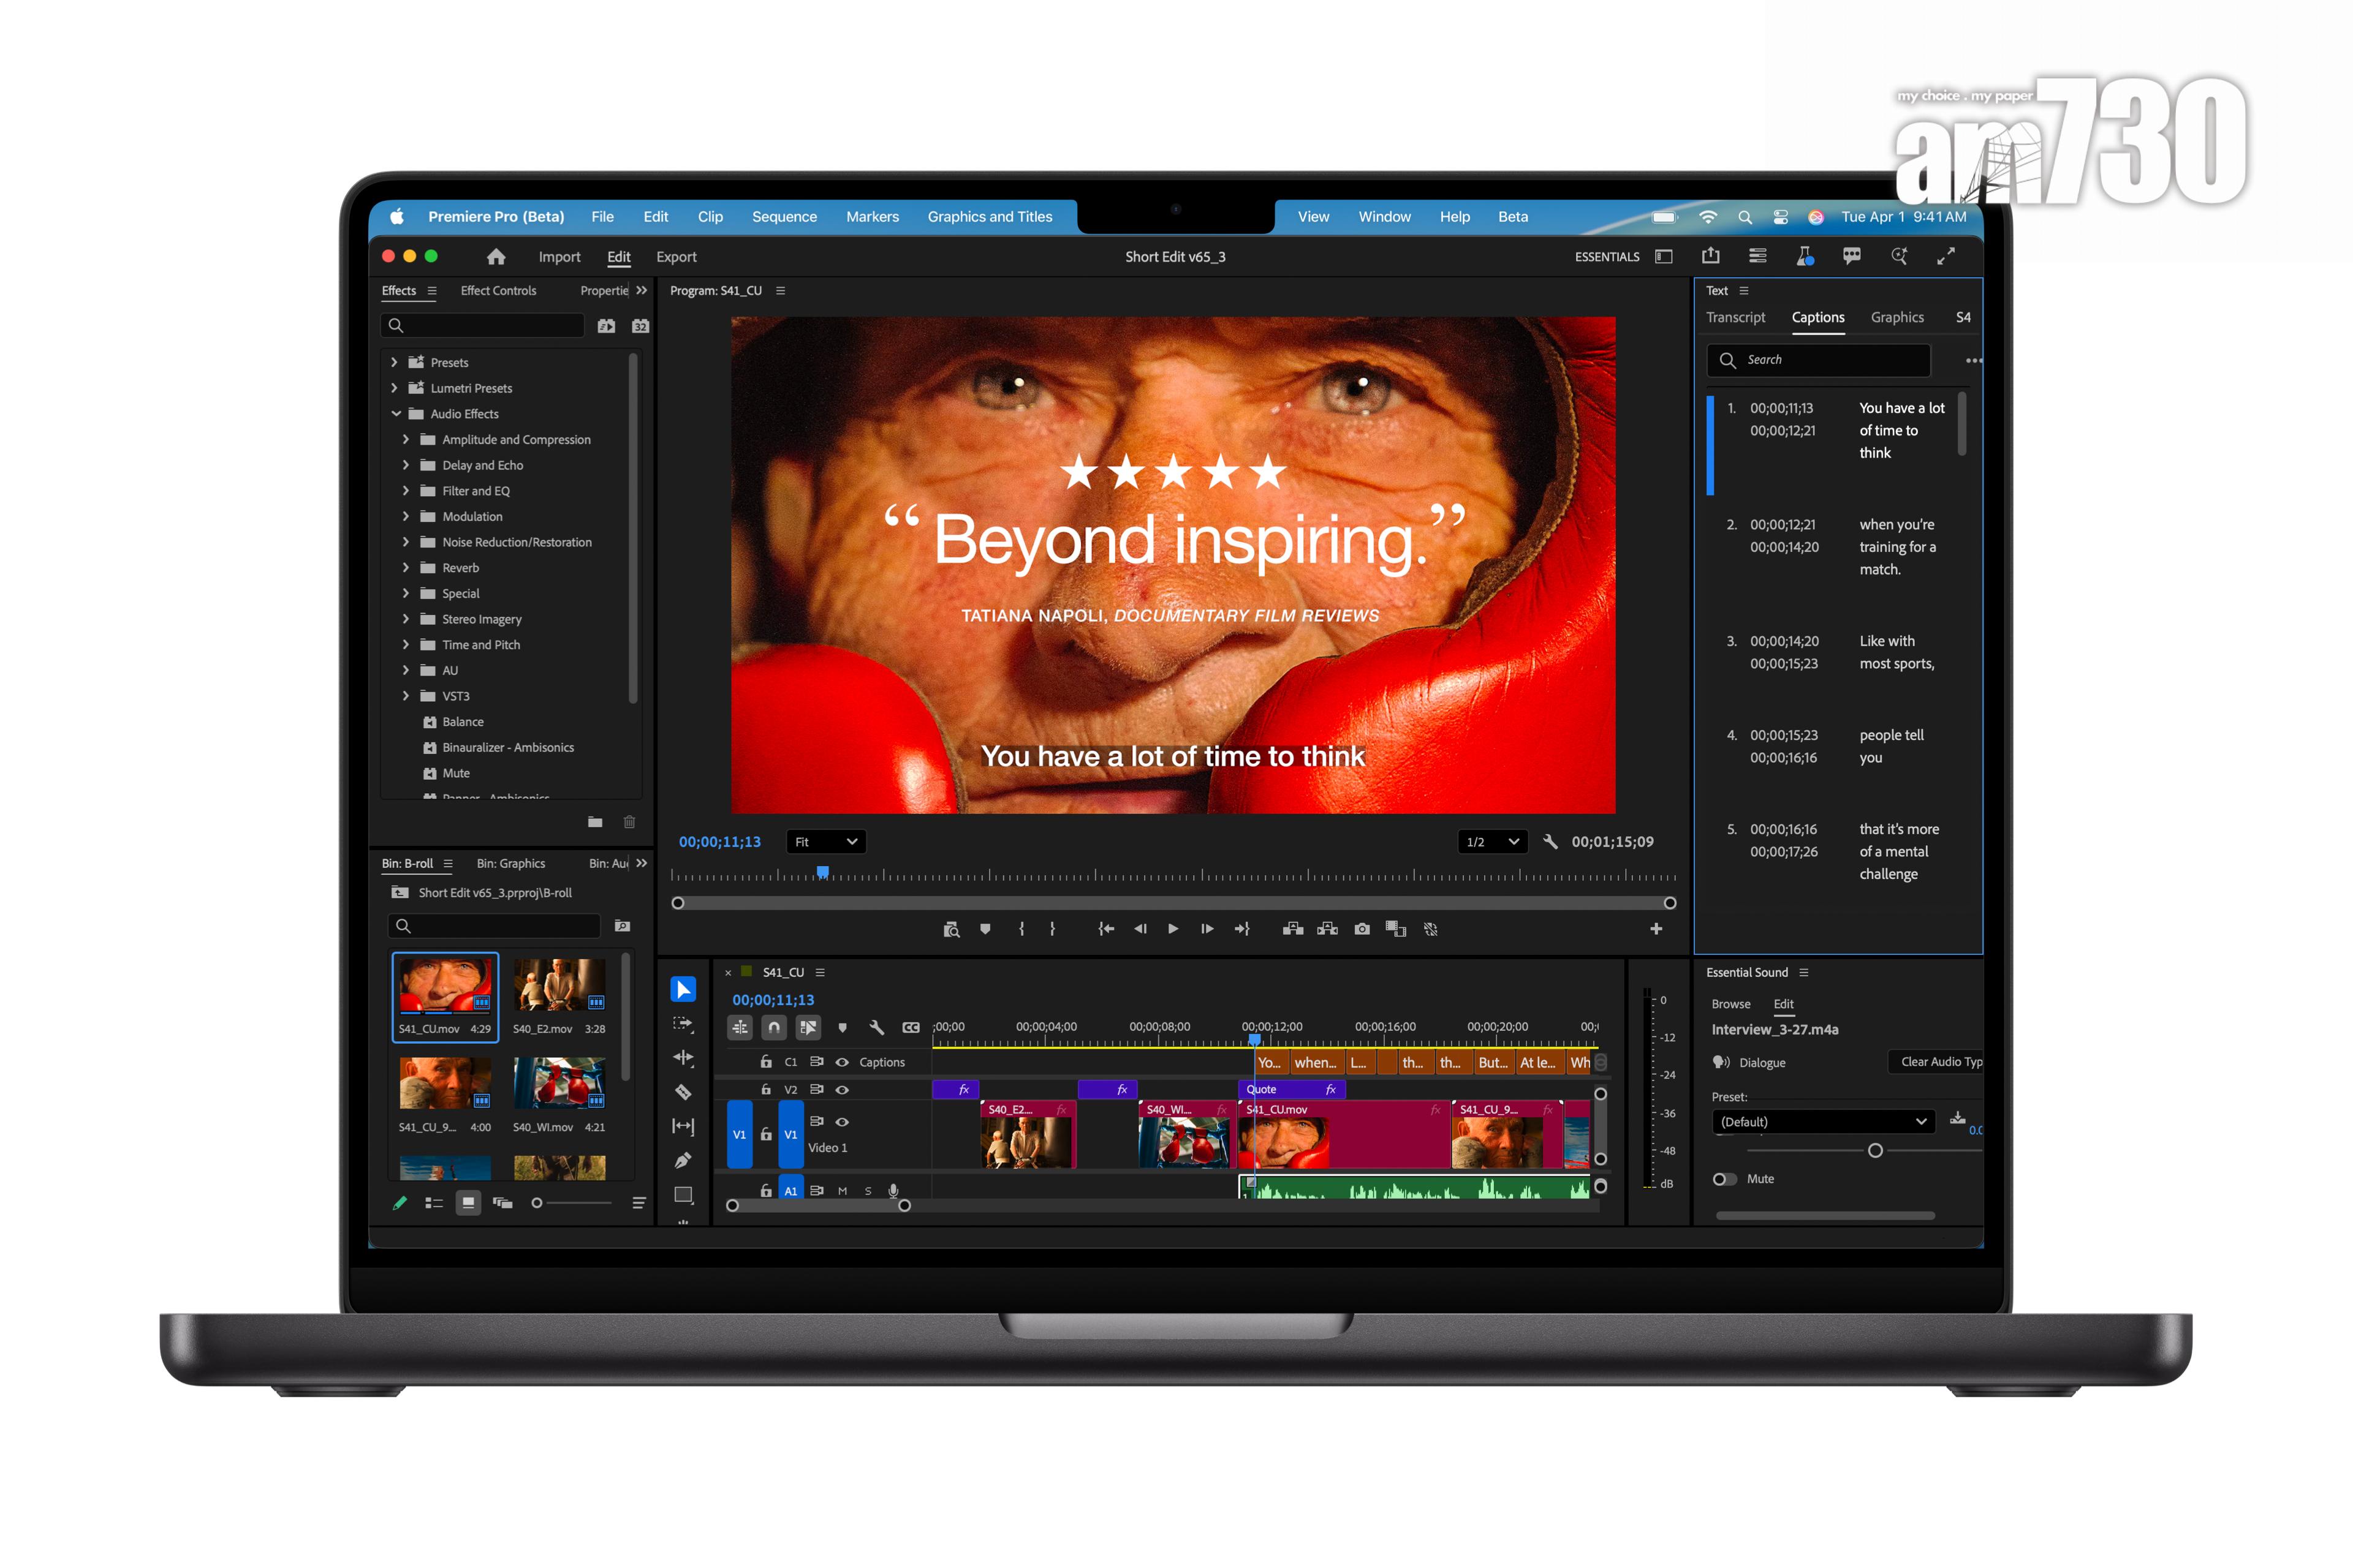2353x1568 pixels.
Task: Click the Lift icon in the Program monitor
Action: pyautogui.click(x=1294, y=928)
